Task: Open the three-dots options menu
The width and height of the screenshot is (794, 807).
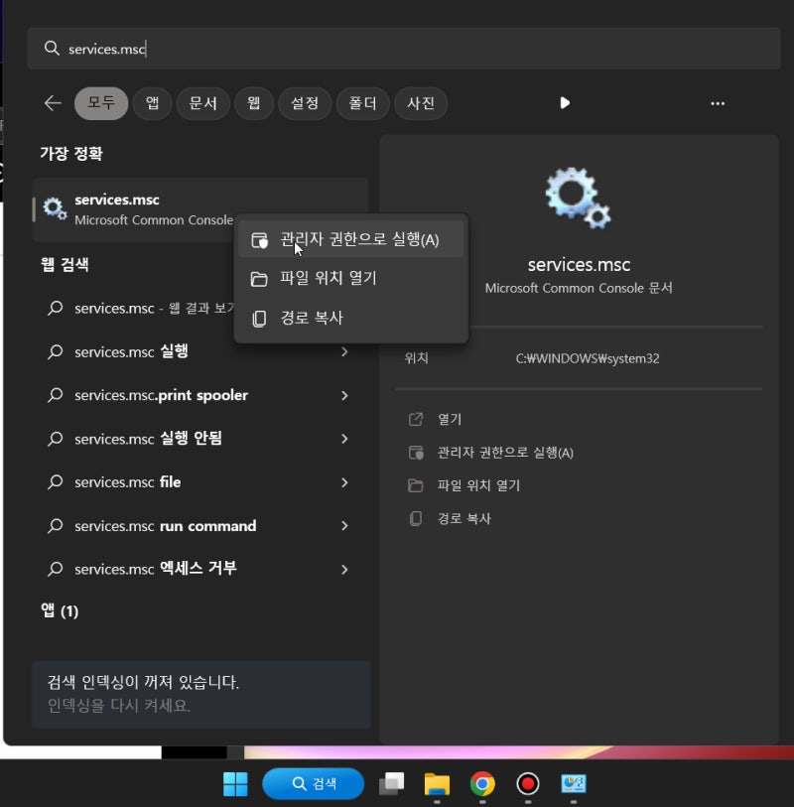Action: pyautogui.click(x=718, y=103)
